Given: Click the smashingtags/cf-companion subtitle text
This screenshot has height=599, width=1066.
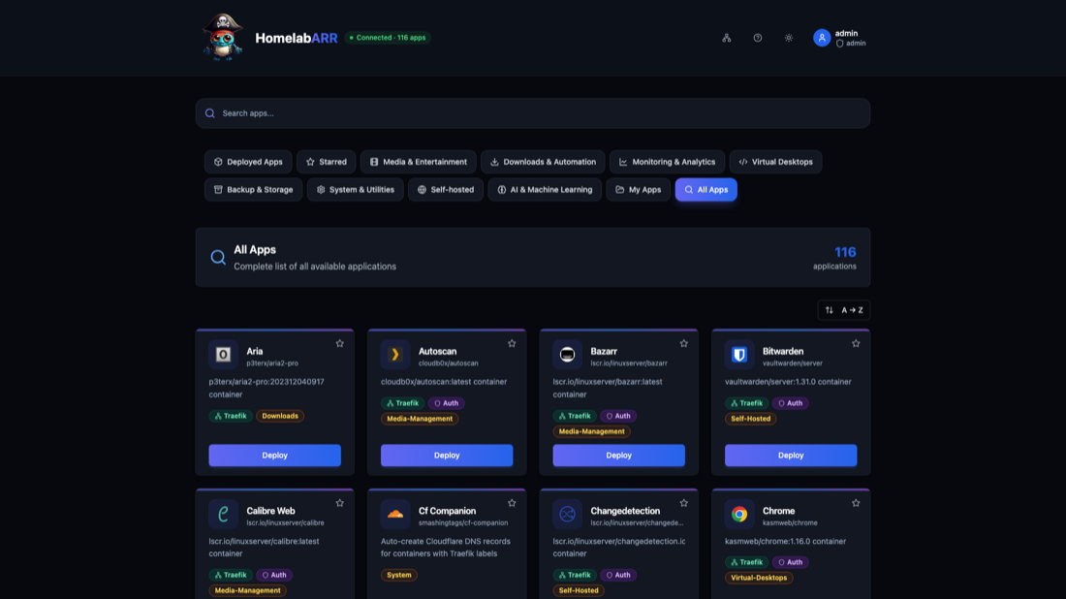Looking at the screenshot, I should point(463,523).
